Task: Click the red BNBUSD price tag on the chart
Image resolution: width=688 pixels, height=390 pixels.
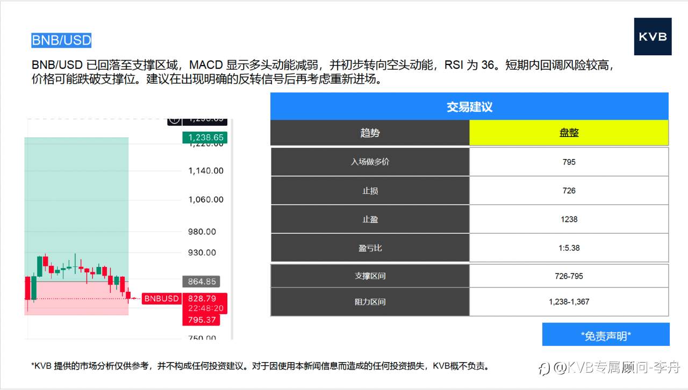Action: (x=161, y=299)
